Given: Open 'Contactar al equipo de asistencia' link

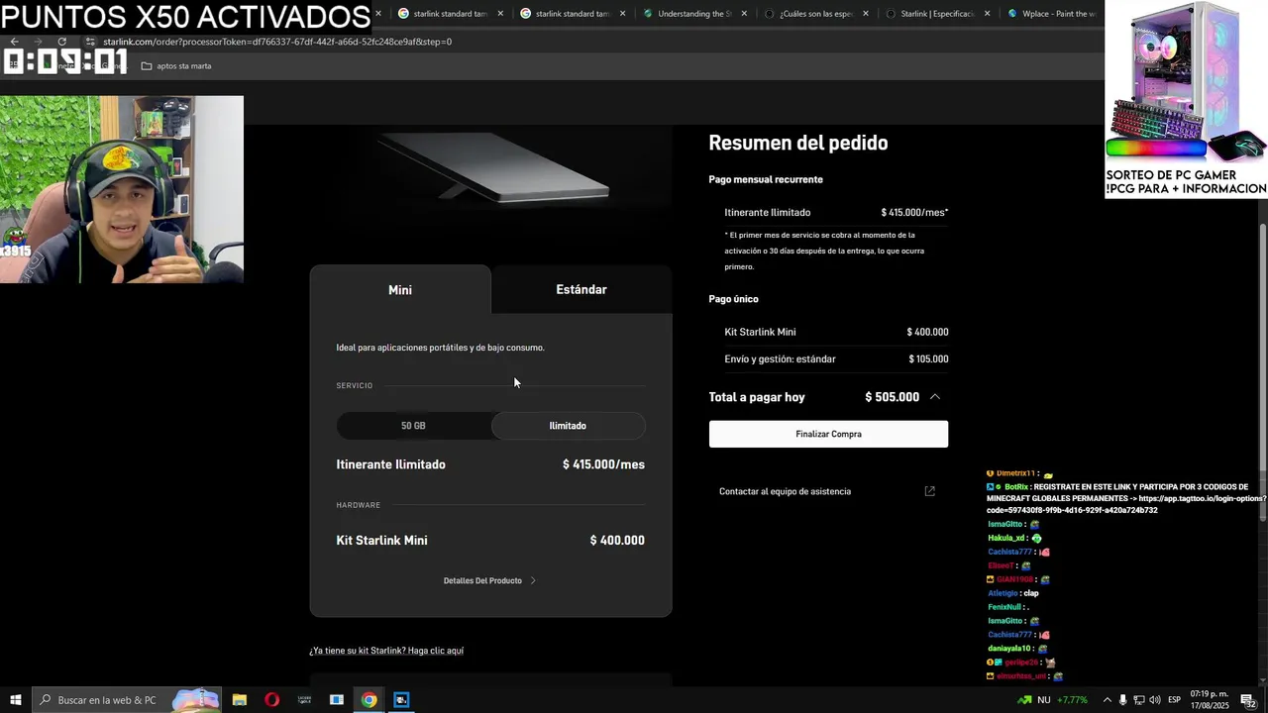Looking at the screenshot, I should coord(785,491).
